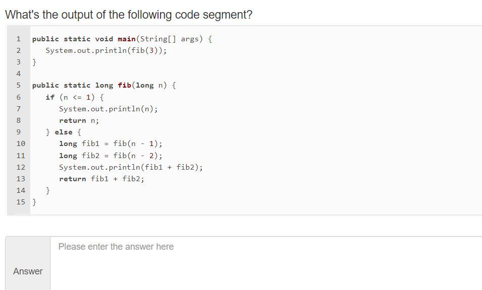Click the placeholder text in the answer box

point(116,247)
